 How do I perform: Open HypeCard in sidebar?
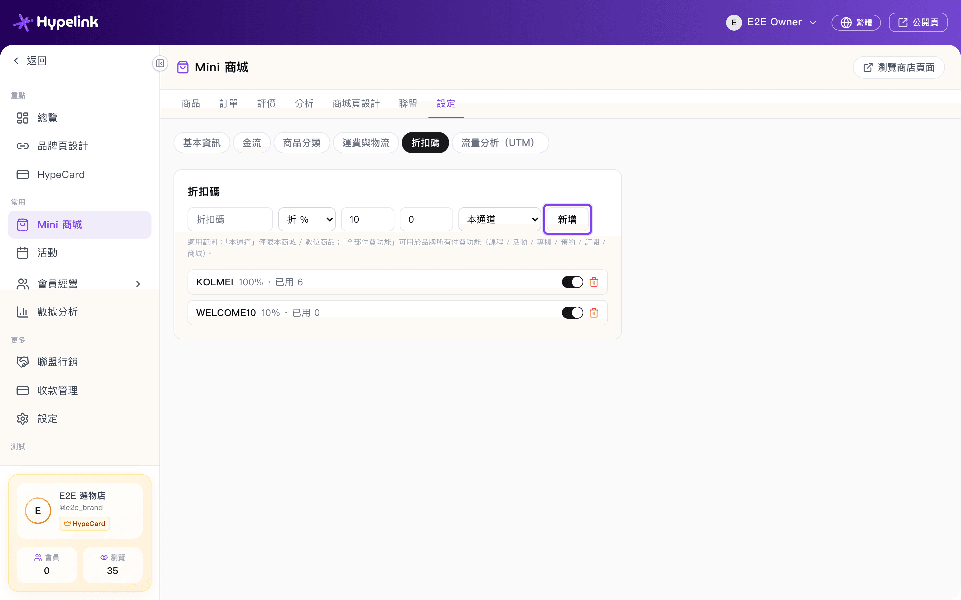click(79, 175)
